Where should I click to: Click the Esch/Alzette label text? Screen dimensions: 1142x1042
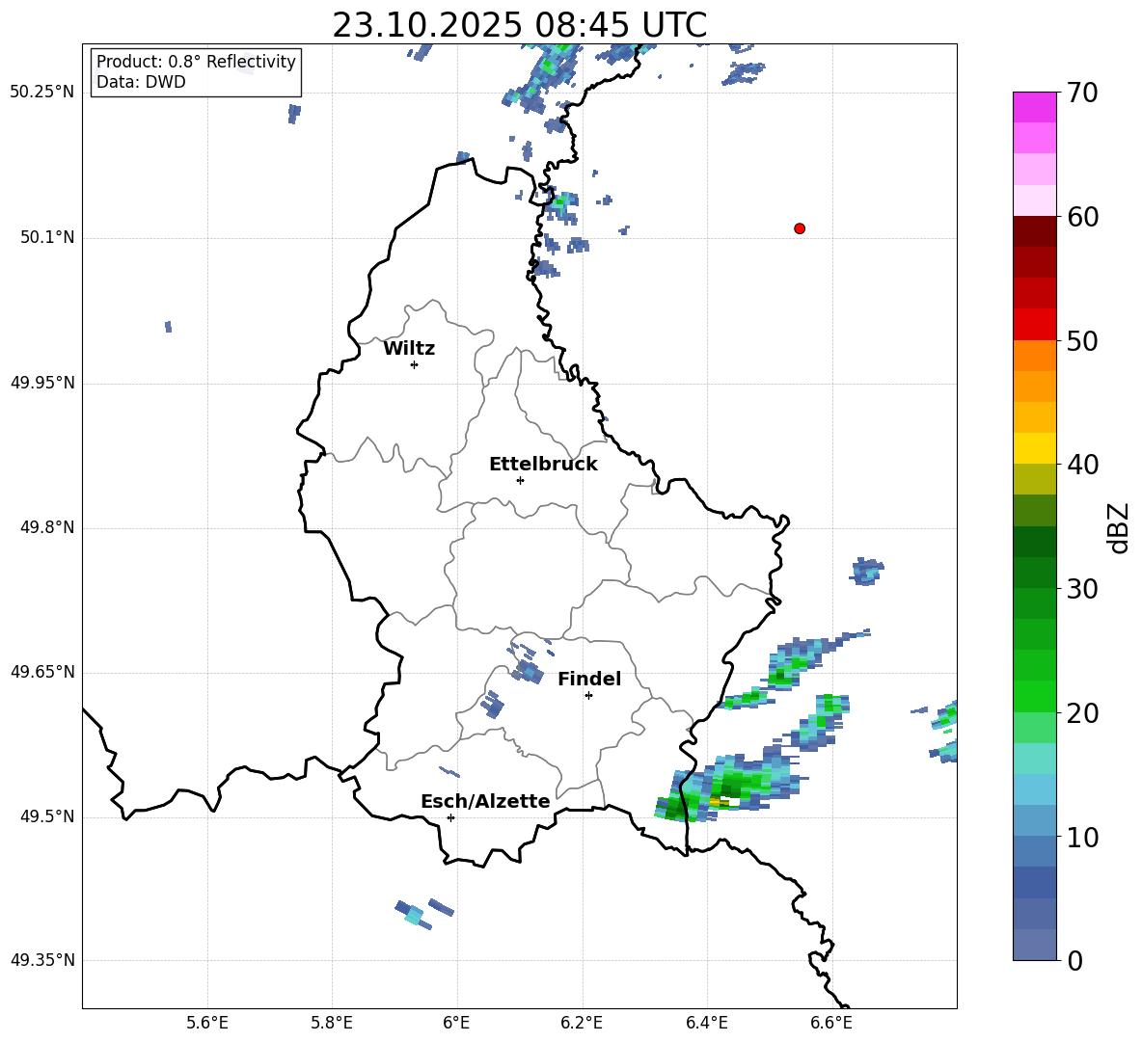click(485, 802)
